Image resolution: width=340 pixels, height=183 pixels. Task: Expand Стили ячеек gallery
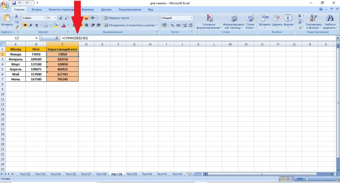click(x=250, y=22)
